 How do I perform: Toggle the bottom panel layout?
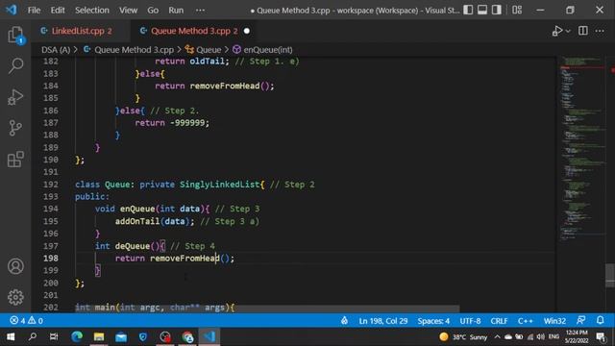pyautogui.click(x=482, y=10)
